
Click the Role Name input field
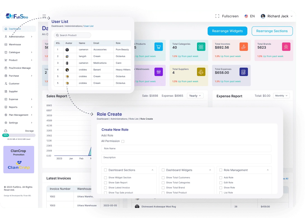[x=186, y=148]
